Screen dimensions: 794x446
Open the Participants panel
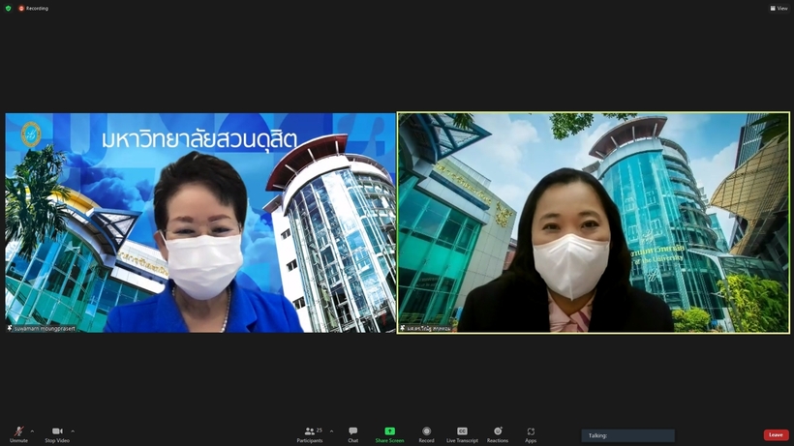point(310,434)
